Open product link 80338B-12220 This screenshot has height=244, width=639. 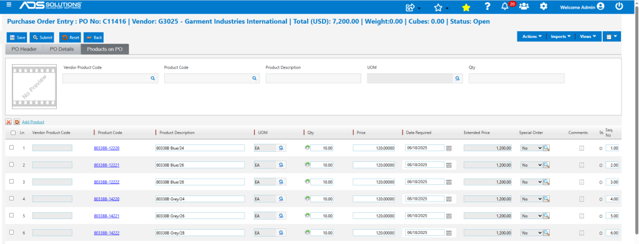(106, 148)
